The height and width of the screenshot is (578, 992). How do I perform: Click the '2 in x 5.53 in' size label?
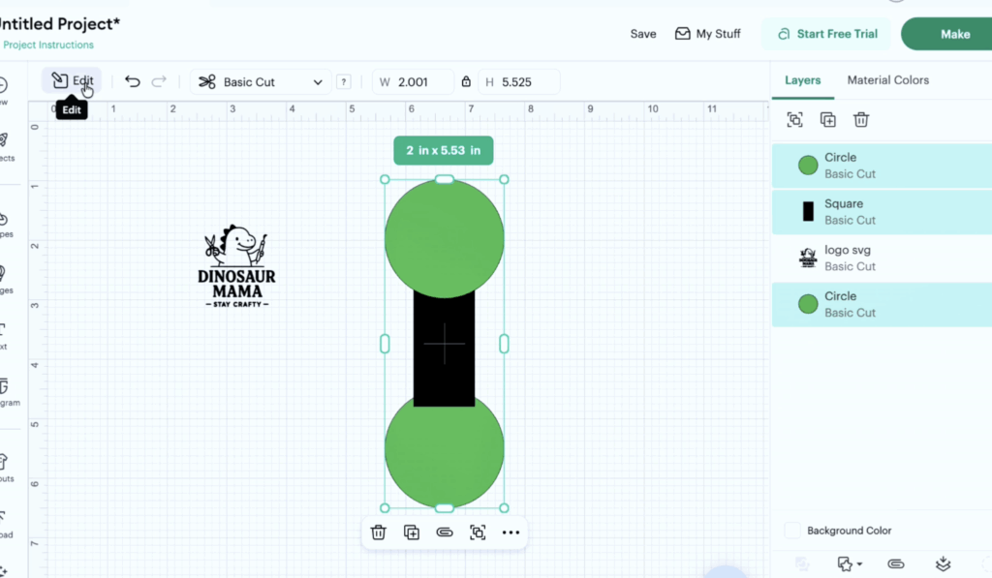444,150
